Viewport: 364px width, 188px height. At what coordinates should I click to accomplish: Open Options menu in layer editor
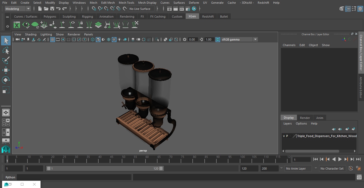tap(301, 123)
